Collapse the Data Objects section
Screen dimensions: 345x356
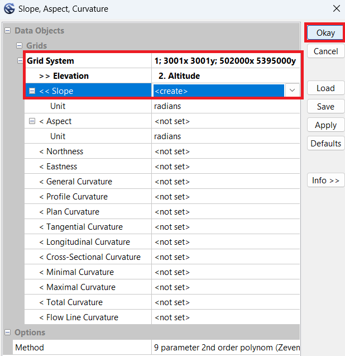pos(7,31)
